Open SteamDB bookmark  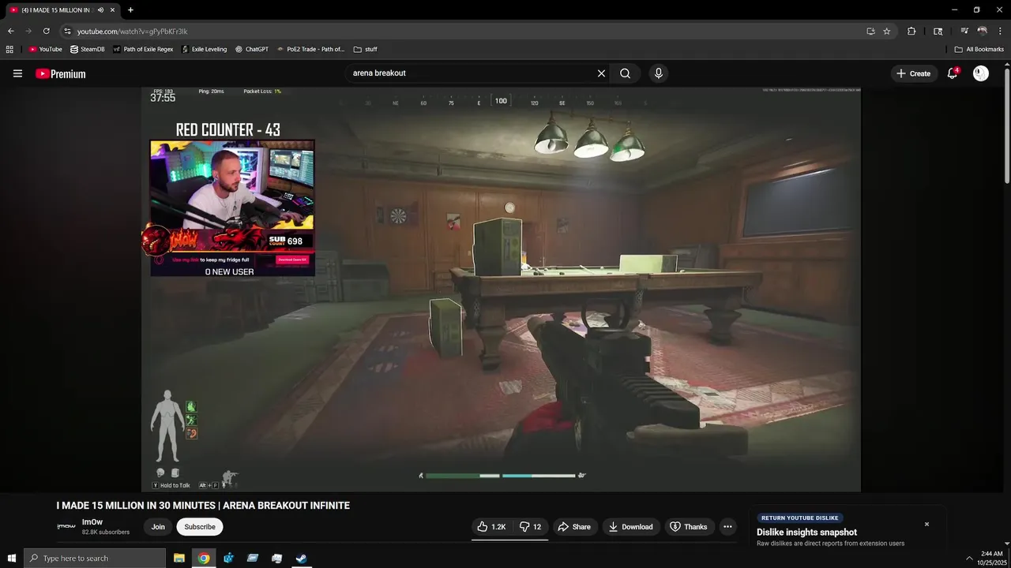87,49
